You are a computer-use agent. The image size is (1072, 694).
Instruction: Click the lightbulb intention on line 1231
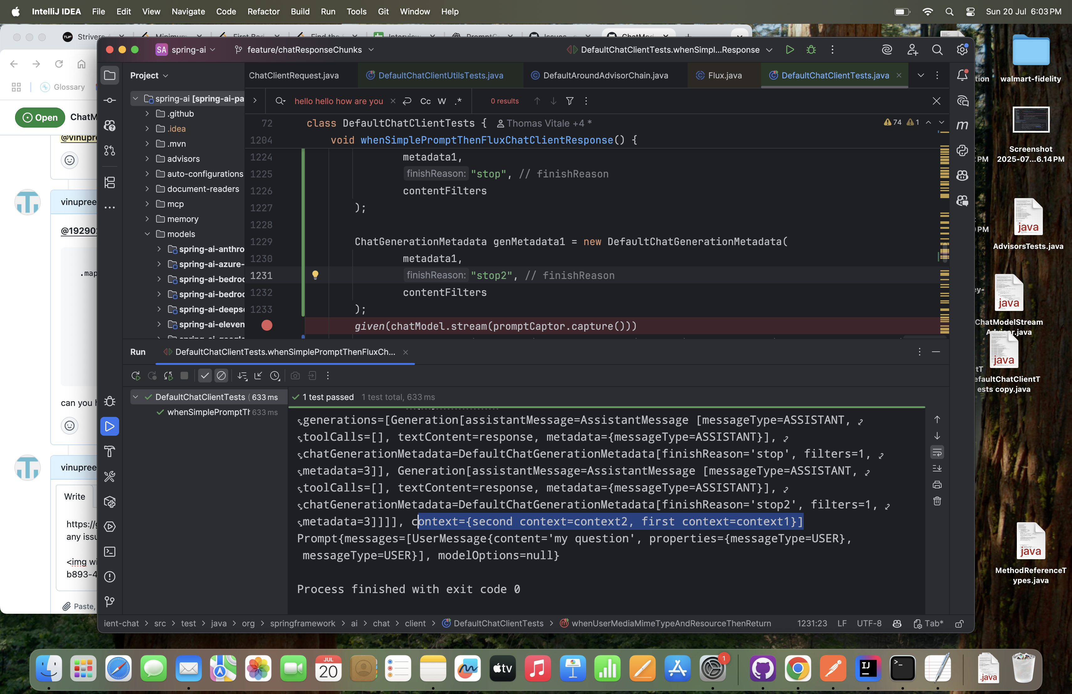315,275
